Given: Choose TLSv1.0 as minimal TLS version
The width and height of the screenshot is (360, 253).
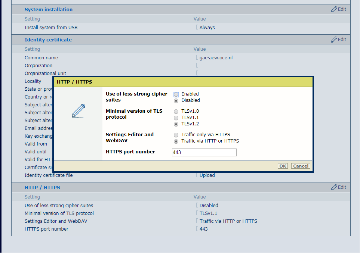Looking at the screenshot, I should pyautogui.click(x=176, y=112).
